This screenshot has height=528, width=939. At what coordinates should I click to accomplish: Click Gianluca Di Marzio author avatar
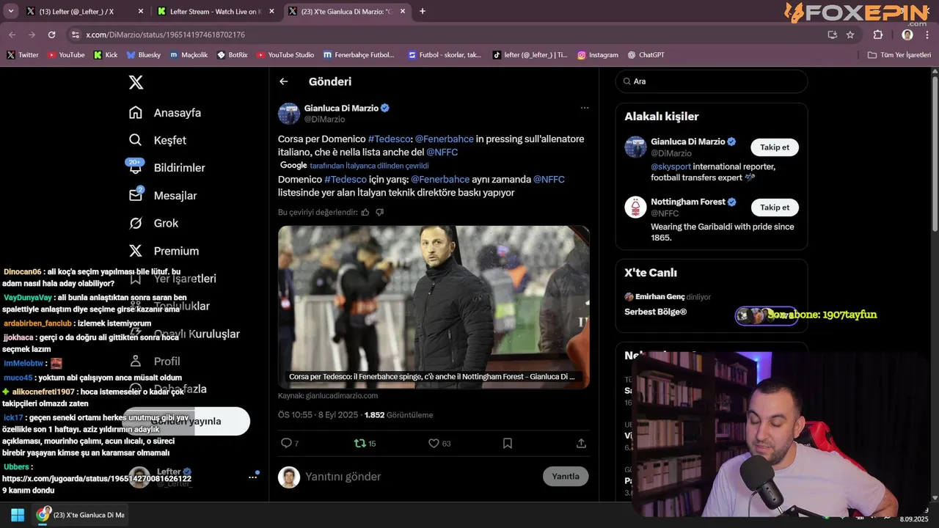(289, 114)
